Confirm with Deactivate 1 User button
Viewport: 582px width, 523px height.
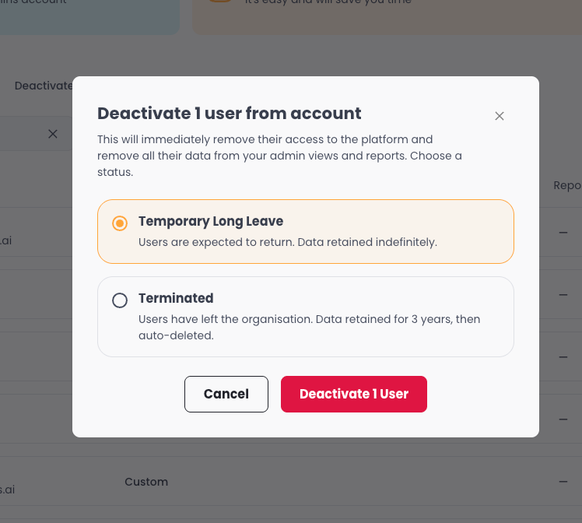click(354, 394)
